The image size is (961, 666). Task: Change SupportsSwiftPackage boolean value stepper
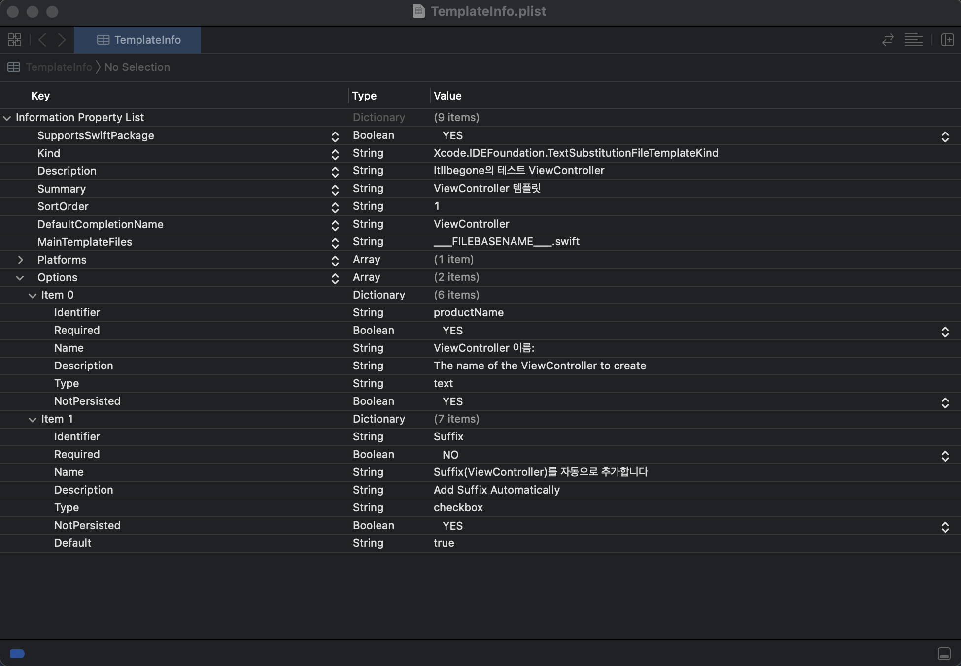click(x=945, y=136)
